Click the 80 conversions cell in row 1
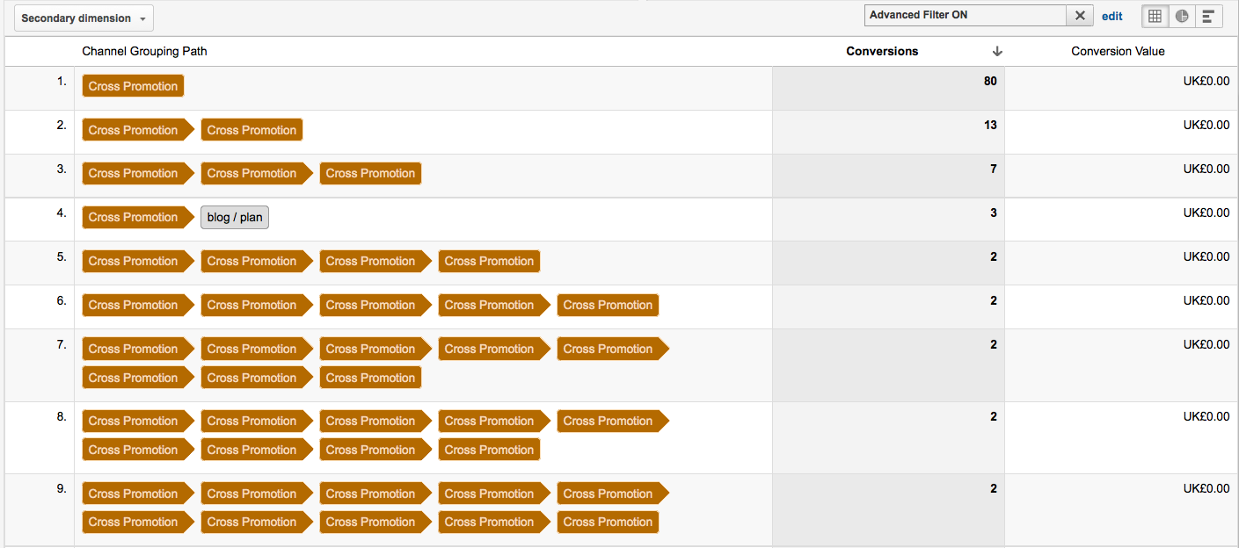 pyautogui.click(x=888, y=88)
